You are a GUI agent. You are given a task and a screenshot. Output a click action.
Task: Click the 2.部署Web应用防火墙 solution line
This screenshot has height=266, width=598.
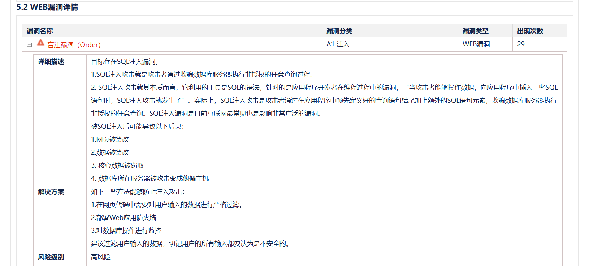(123, 218)
